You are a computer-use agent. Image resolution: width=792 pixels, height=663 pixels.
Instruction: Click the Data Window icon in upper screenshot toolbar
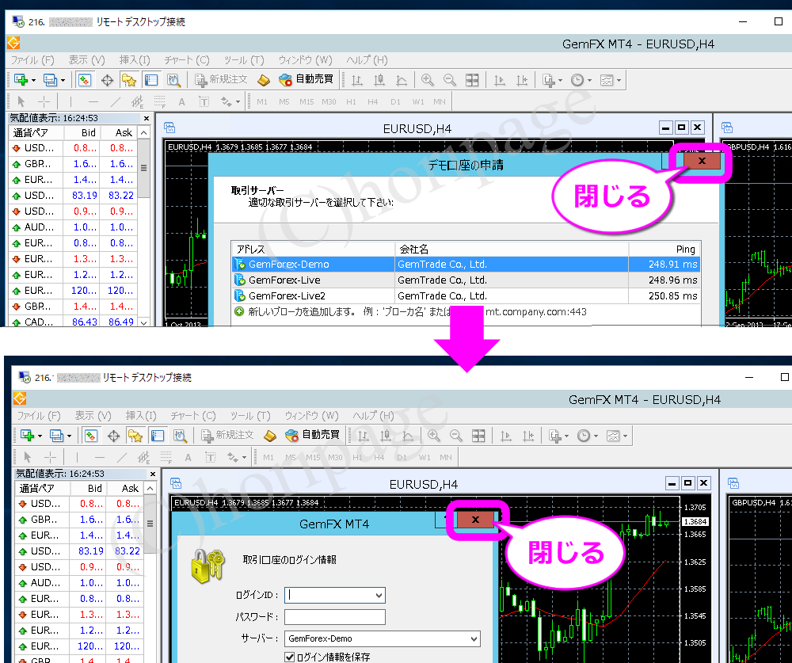coord(107,80)
